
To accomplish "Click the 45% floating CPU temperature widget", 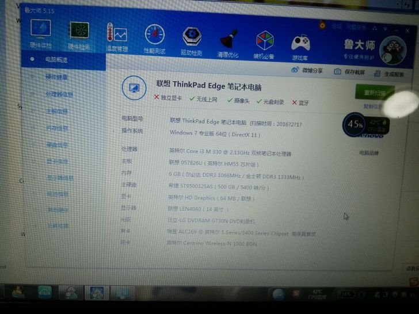I will [x=365, y=125].
